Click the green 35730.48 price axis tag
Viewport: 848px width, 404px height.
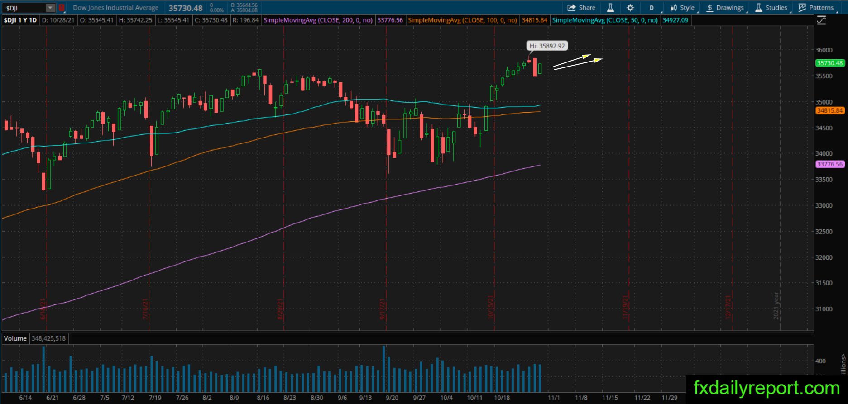click(830, 63)
